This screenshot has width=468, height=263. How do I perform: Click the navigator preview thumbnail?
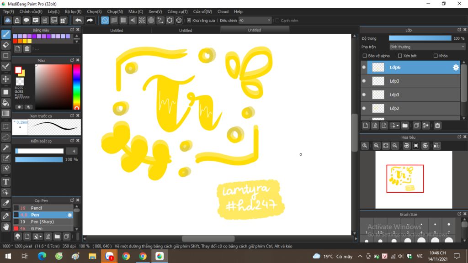[413, 179]
